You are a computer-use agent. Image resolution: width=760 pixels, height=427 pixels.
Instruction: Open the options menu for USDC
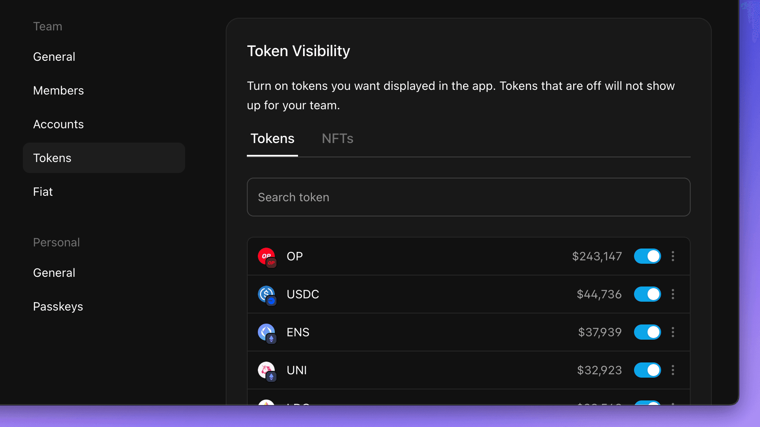coord(673,294)
